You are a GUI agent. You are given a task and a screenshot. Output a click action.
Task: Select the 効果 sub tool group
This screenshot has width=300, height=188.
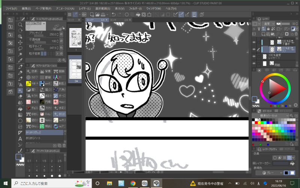tap(32, 71)
